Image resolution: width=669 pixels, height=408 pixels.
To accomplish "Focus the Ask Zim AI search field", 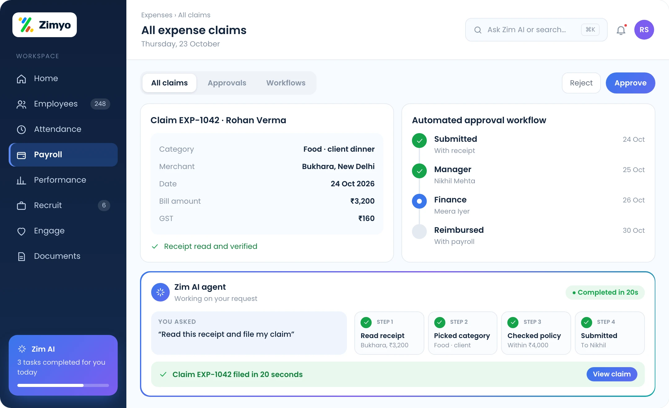I will point(536,30).
